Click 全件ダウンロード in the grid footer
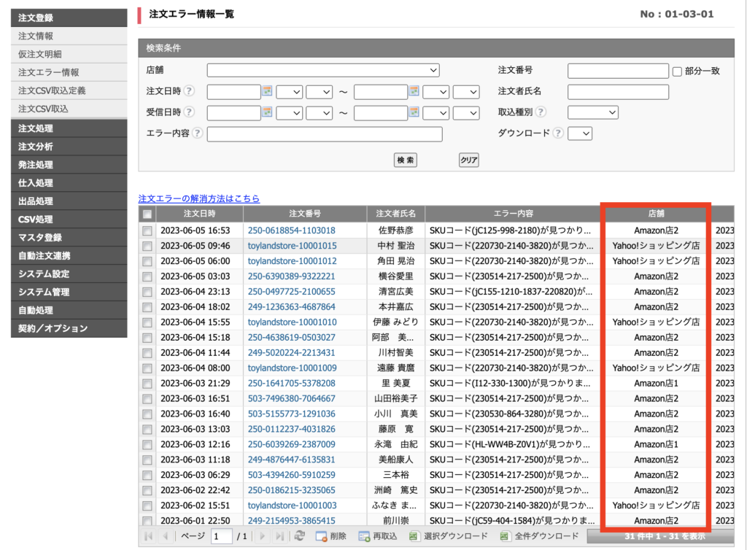The width and height of the screenshot is (747, 550). [x=539, y=536]
